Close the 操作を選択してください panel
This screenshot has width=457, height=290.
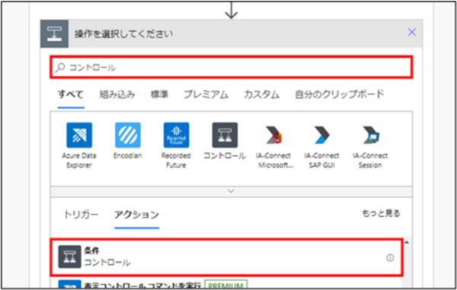411,32
